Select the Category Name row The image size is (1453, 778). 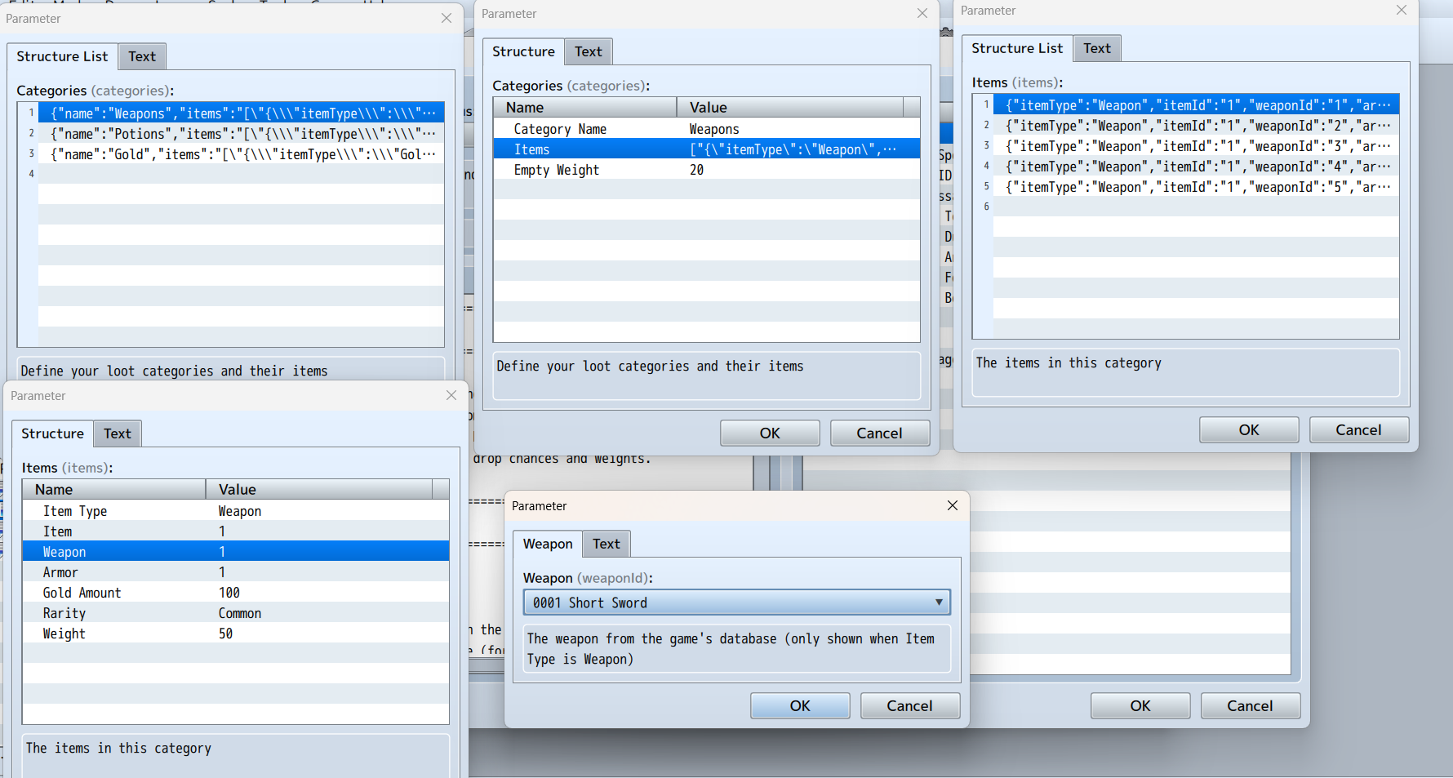[707, 129]
